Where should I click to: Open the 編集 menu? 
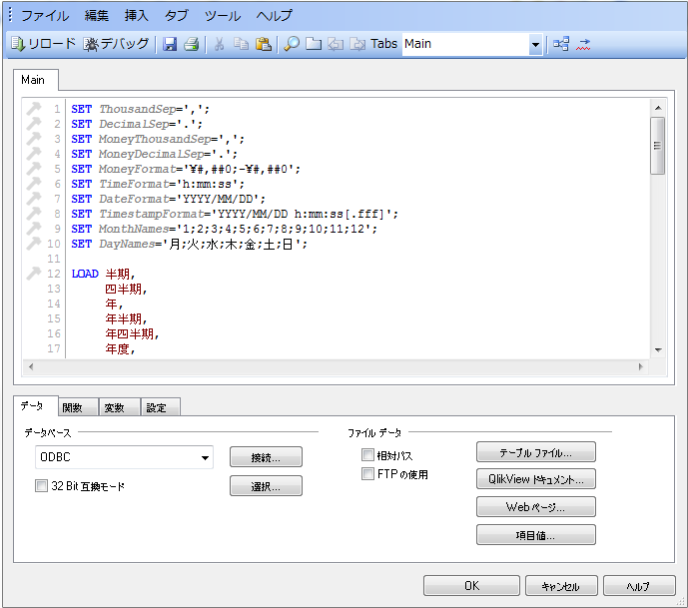[x=97, y=16]
